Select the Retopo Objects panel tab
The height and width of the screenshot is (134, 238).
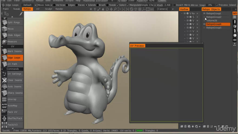point(211,9)
